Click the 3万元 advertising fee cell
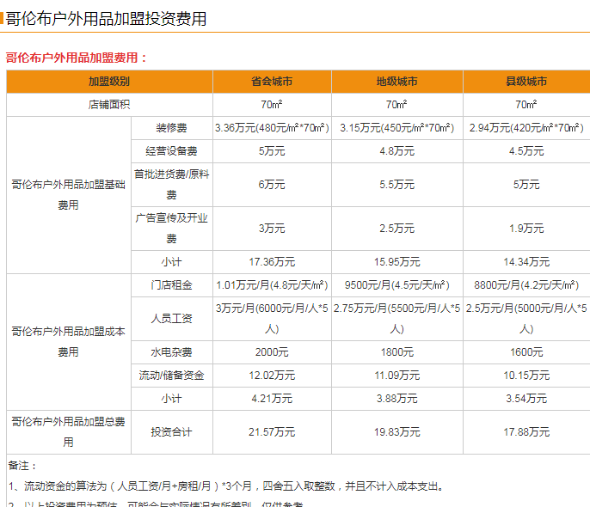This screenshot has width=590, height=507. coord(272,229)
